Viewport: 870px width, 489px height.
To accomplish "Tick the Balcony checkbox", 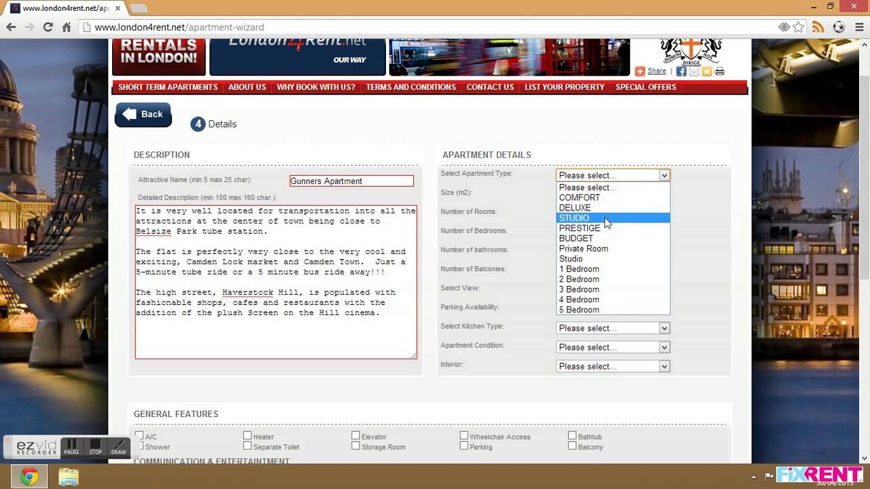I will pyautogui.click(x=572, y=446).
